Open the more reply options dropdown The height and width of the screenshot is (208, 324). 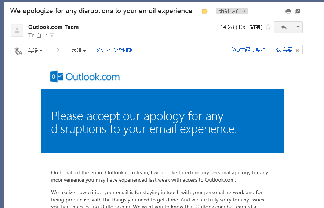tap(298, 27)
